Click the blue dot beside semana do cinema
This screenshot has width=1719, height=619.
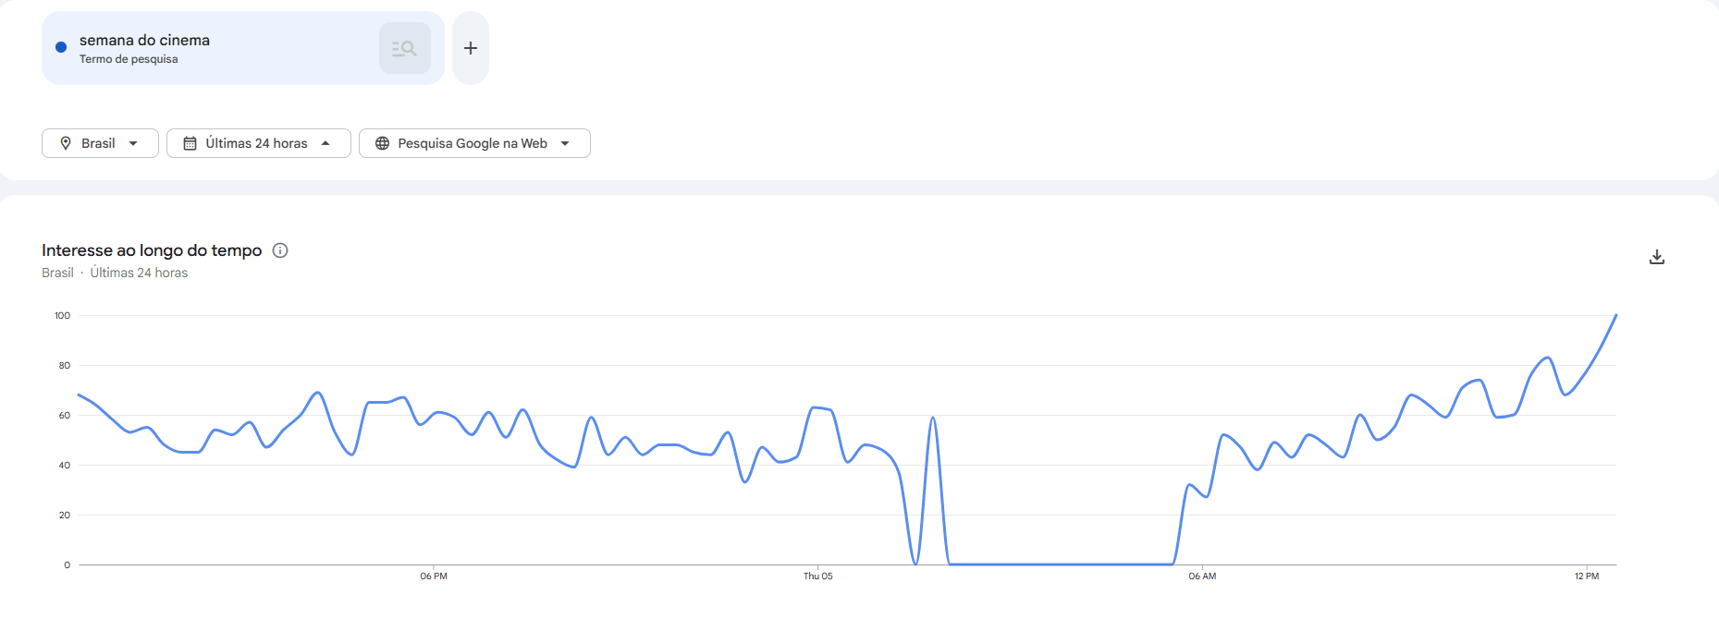pyautogui.click(x=61, y=47)
